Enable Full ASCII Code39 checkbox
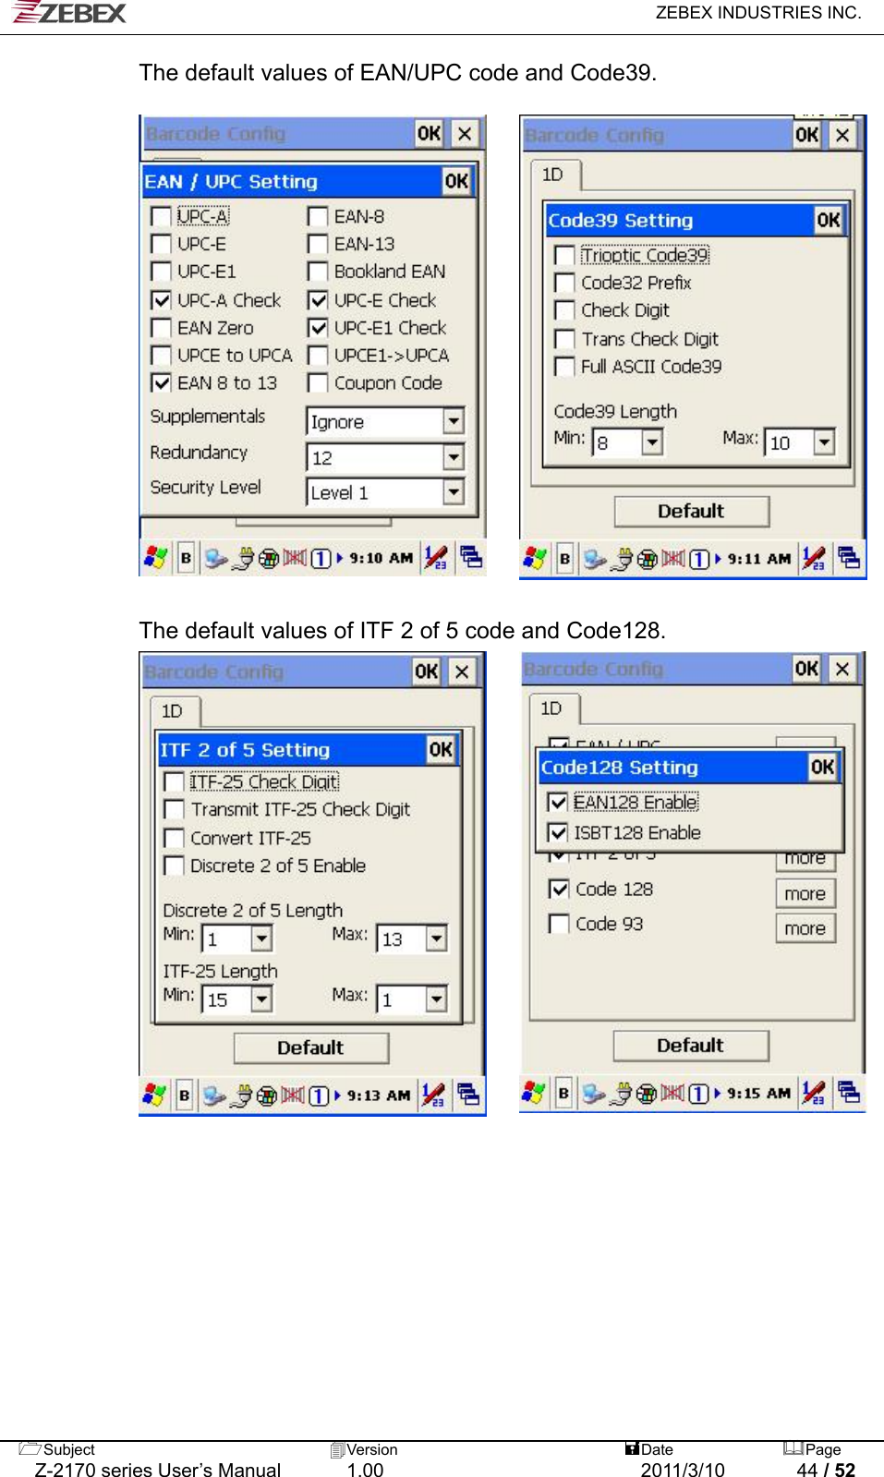The width and height of the screenshot is (884, 1477). coord(564,366)
